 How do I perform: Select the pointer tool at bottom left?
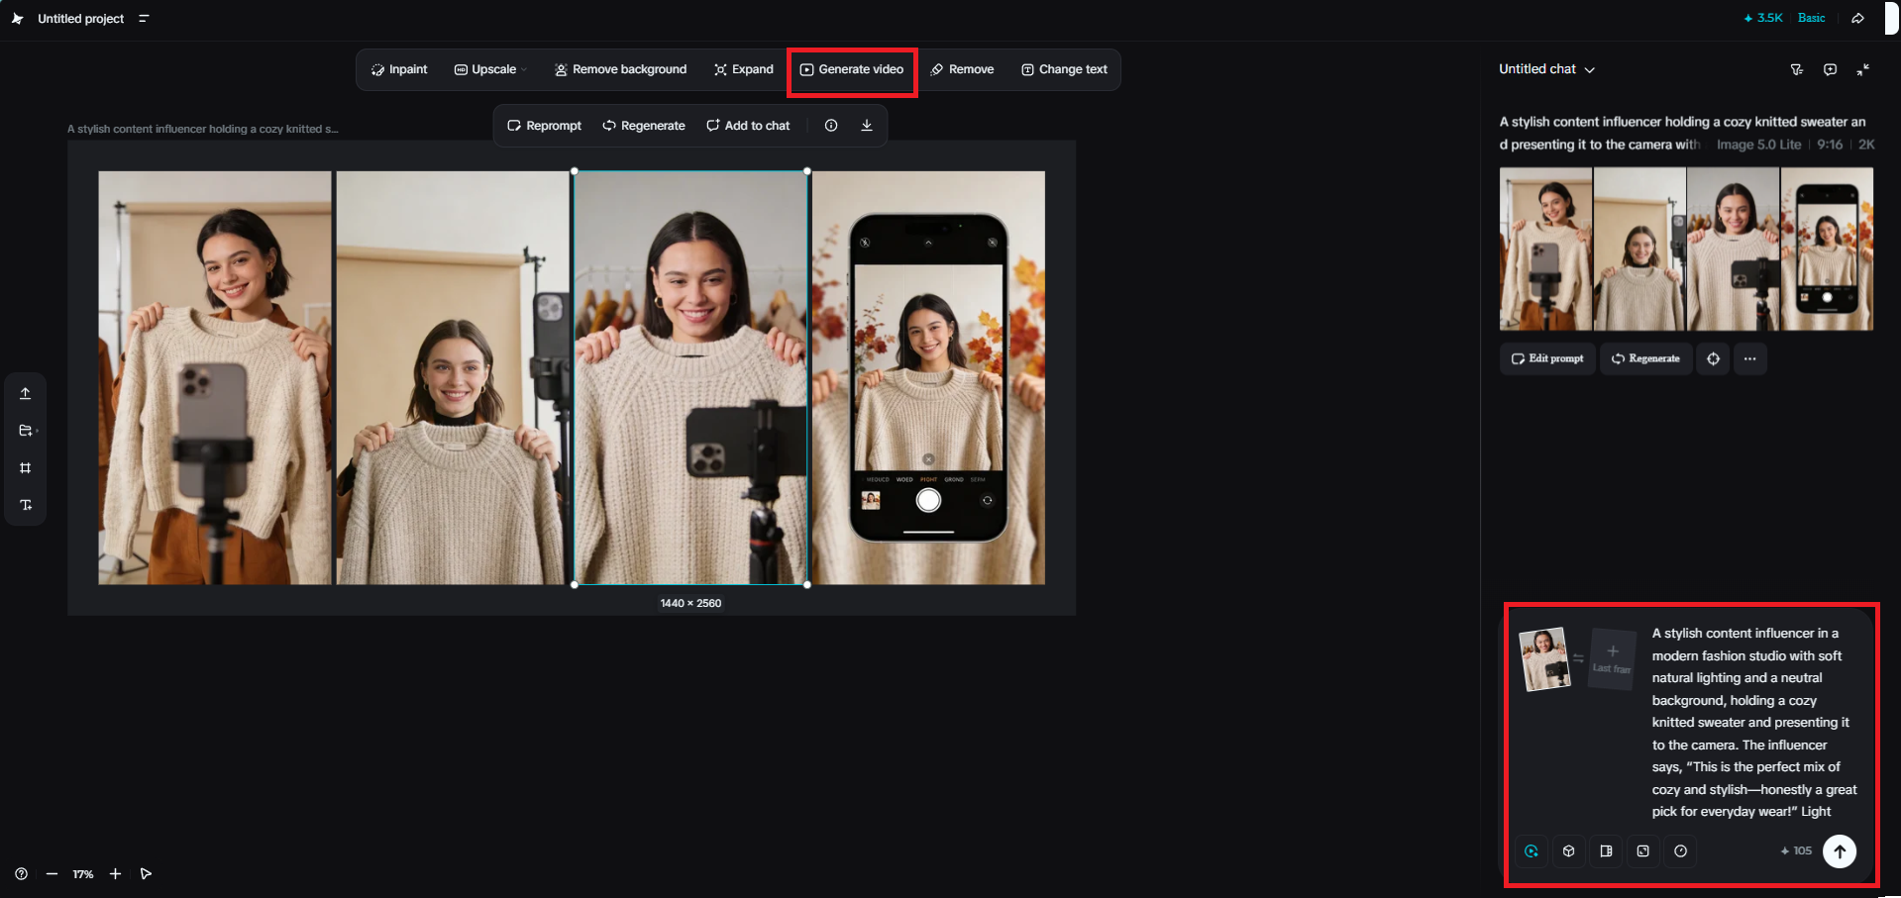point(146,874)
